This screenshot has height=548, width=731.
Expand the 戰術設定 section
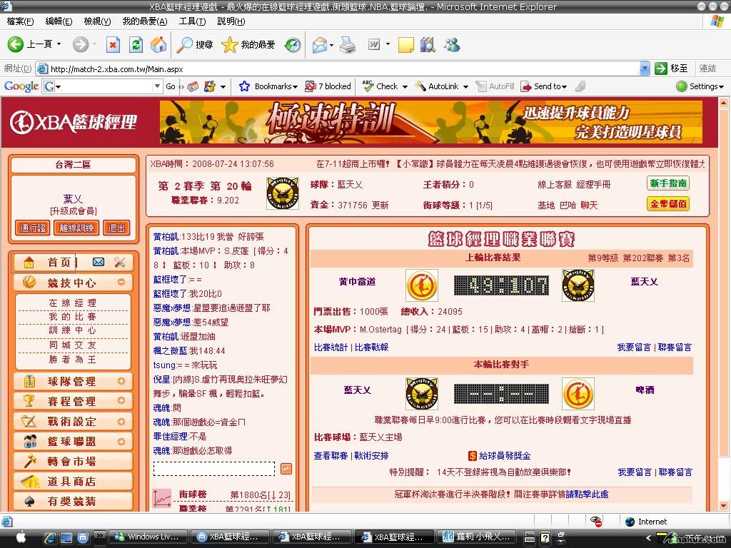pyautogui.click(x=121, y=421)
